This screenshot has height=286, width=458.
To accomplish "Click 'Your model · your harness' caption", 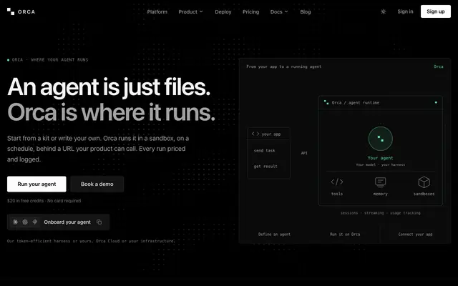I will pyautogui.click(x=380, y=165).
